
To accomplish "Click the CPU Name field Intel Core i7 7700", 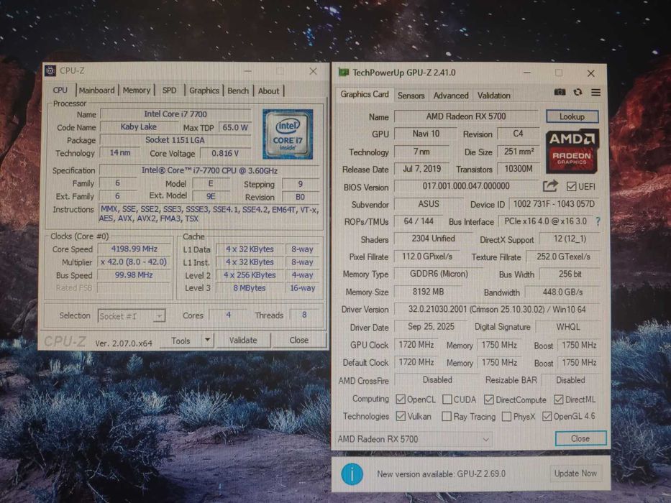I will (x=175, y=114).
